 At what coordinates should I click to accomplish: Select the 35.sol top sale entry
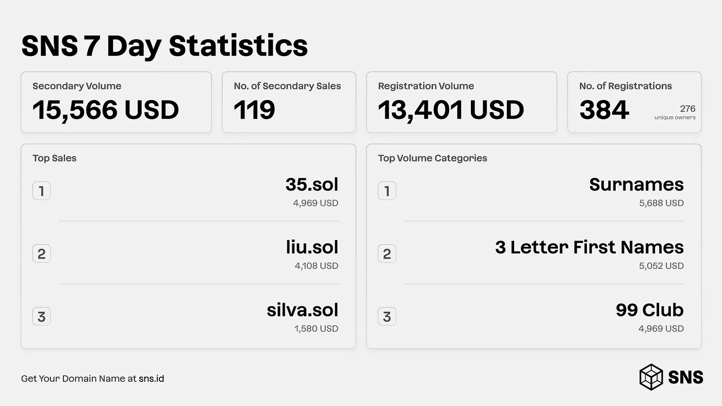point(311,191)
